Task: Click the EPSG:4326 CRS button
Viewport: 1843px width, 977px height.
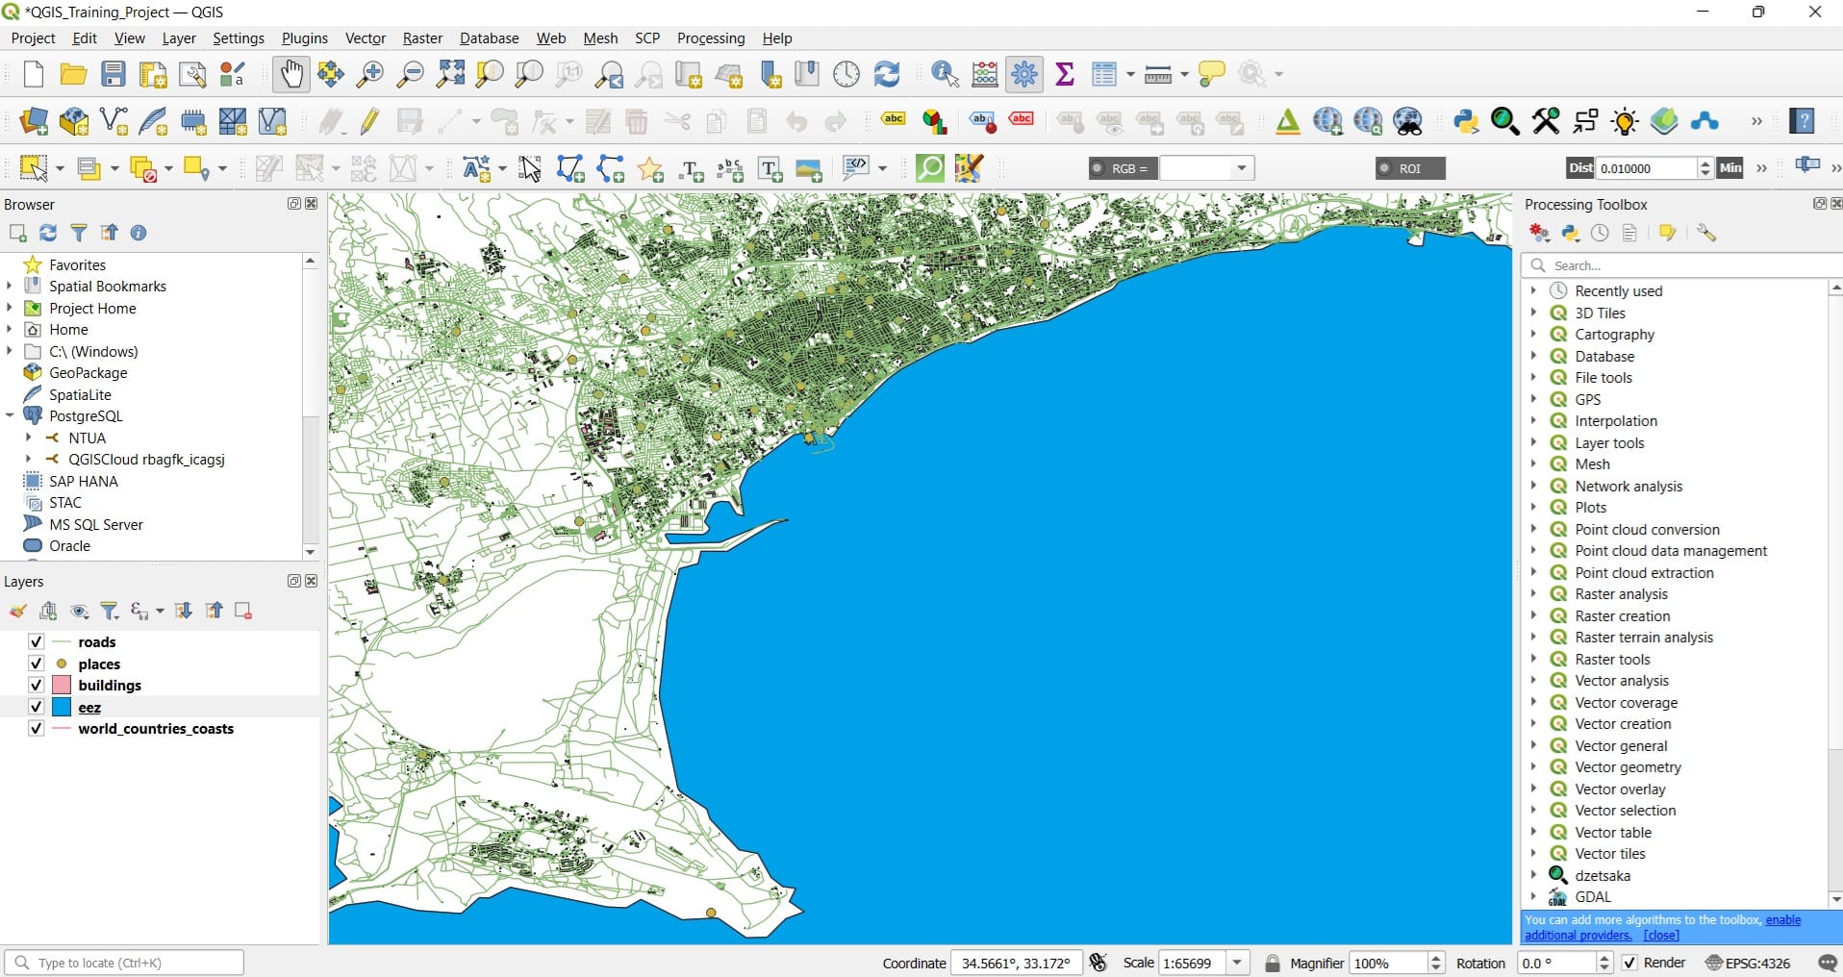Action: pos(1748,963)
